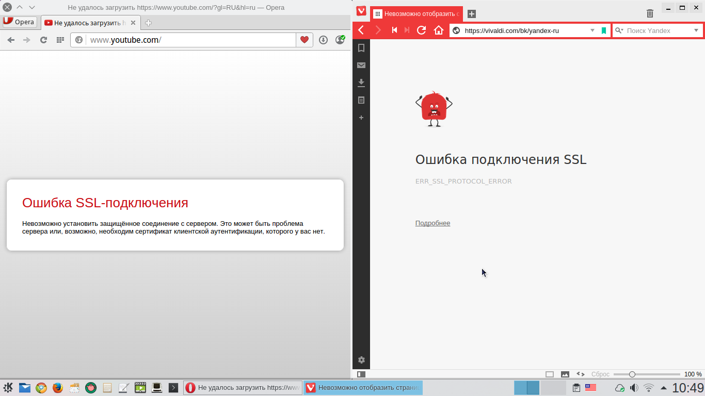
Task: Launch Chromium from the taskbar
Action: pos(41,388)
